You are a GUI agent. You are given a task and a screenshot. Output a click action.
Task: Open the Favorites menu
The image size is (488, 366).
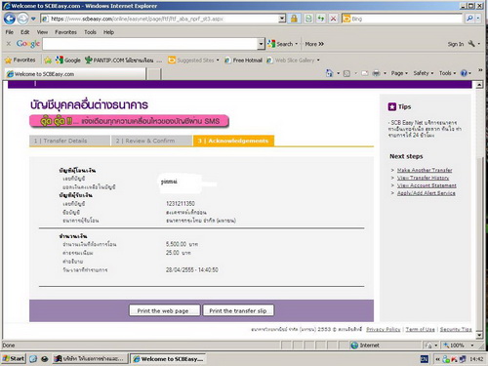click(x=65, y=32)
